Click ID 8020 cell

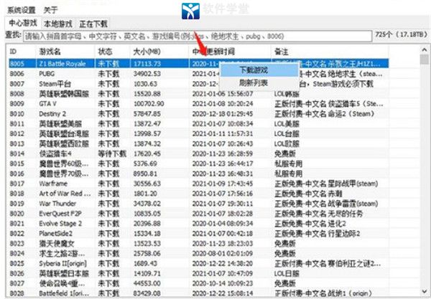click(x=17, y=214)
